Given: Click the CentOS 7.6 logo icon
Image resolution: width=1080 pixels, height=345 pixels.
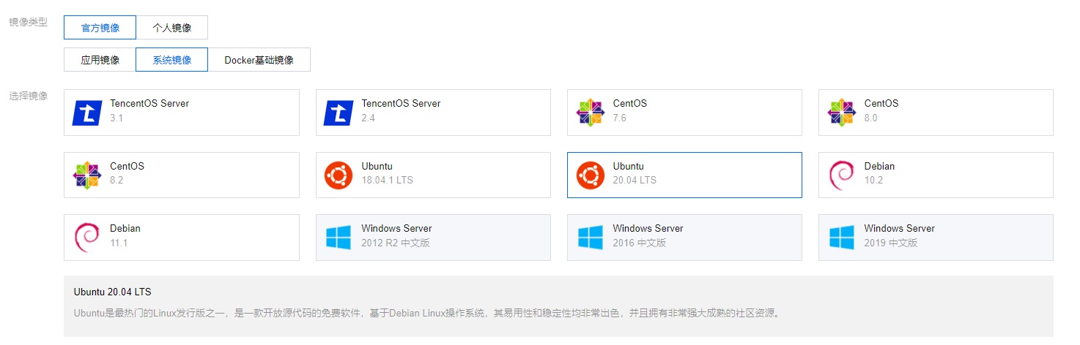Looking at the screenshot, I should tap(590, 113).
